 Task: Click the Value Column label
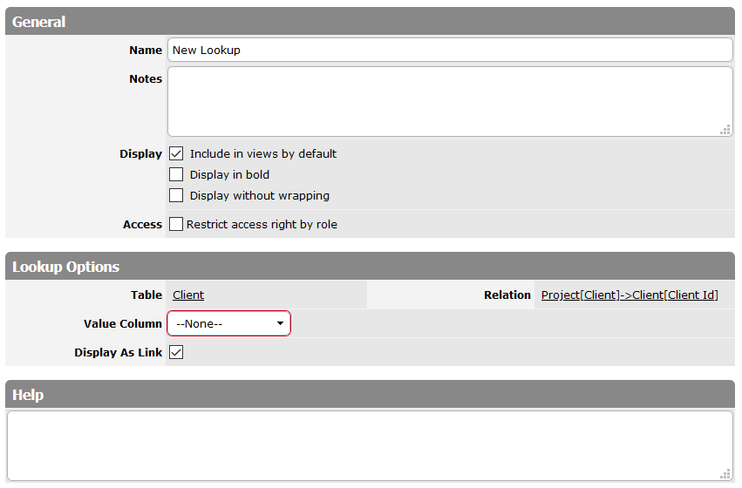coord(123,324)
